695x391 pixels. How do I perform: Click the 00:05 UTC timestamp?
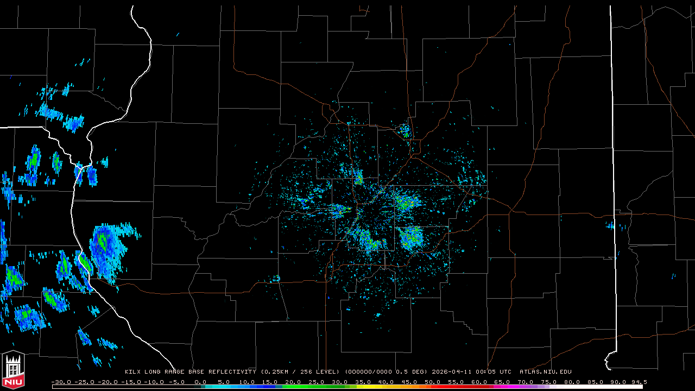coord(492,372)
